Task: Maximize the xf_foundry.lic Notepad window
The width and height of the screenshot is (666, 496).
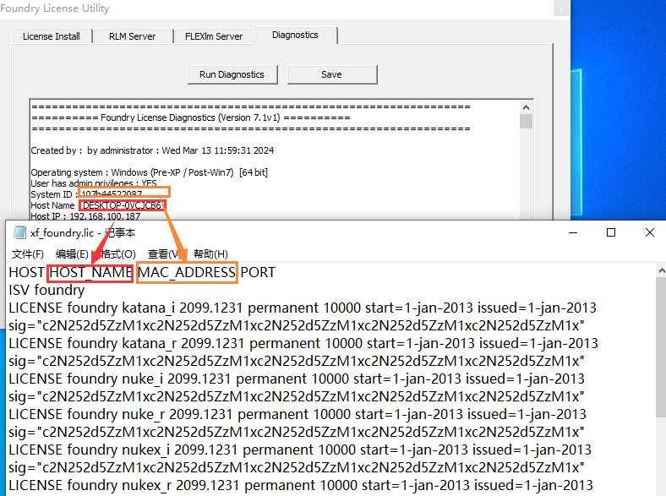Action: [x=610, y=232]
